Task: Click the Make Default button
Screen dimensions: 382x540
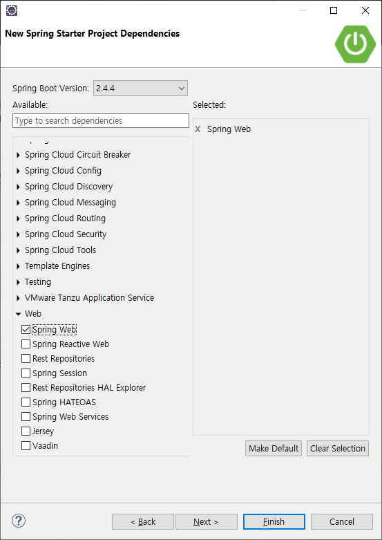Action: tap(274, 449)
